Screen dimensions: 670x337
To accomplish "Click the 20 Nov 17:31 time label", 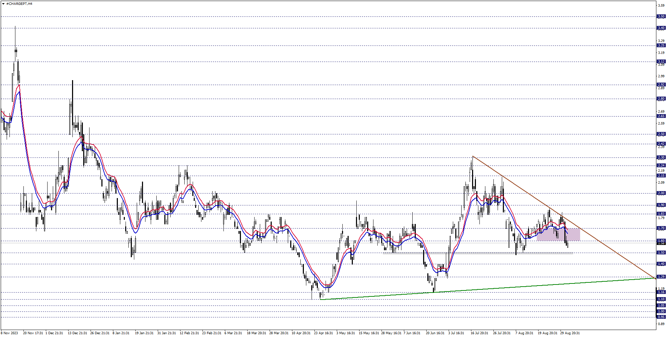I will (33, 333).
